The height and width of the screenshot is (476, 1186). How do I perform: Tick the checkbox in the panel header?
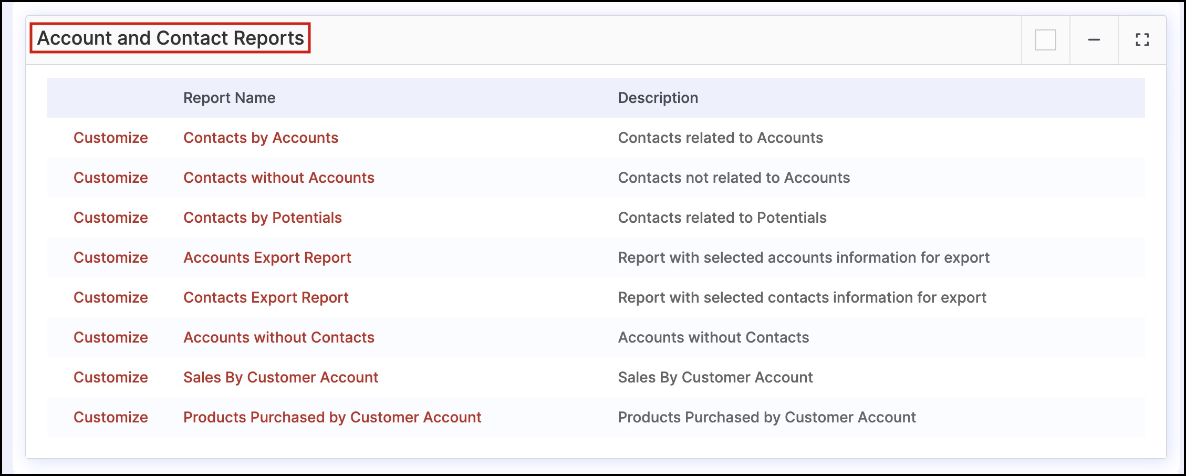click(x=1045, y=40)
